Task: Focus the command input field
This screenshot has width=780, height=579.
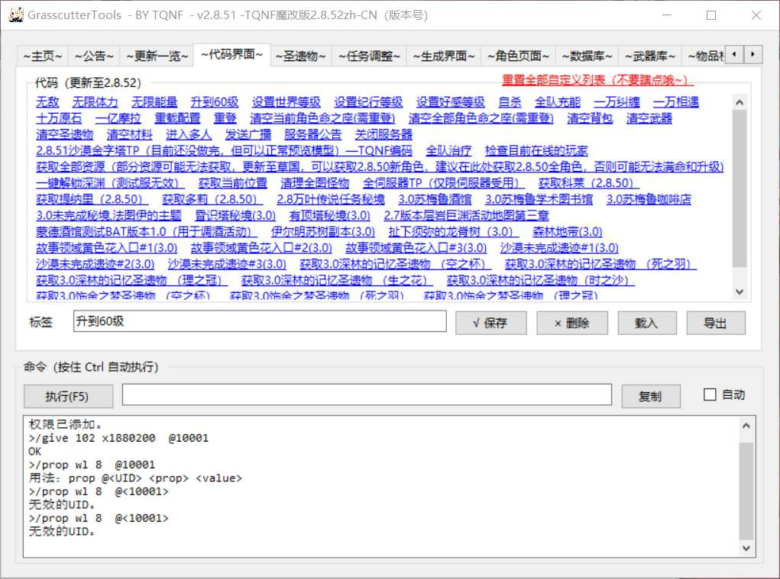Action: pyautogui.click(x=367, y=395)
